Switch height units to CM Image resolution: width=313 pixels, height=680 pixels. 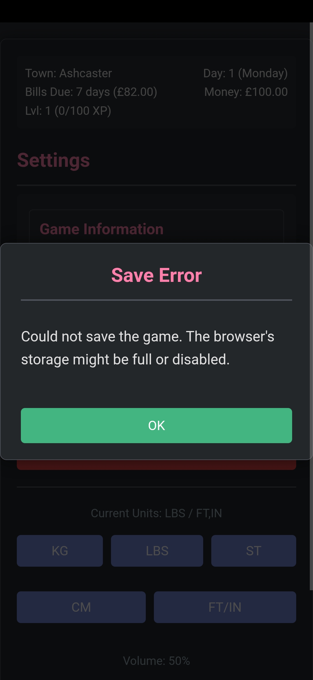click(81, 607)
